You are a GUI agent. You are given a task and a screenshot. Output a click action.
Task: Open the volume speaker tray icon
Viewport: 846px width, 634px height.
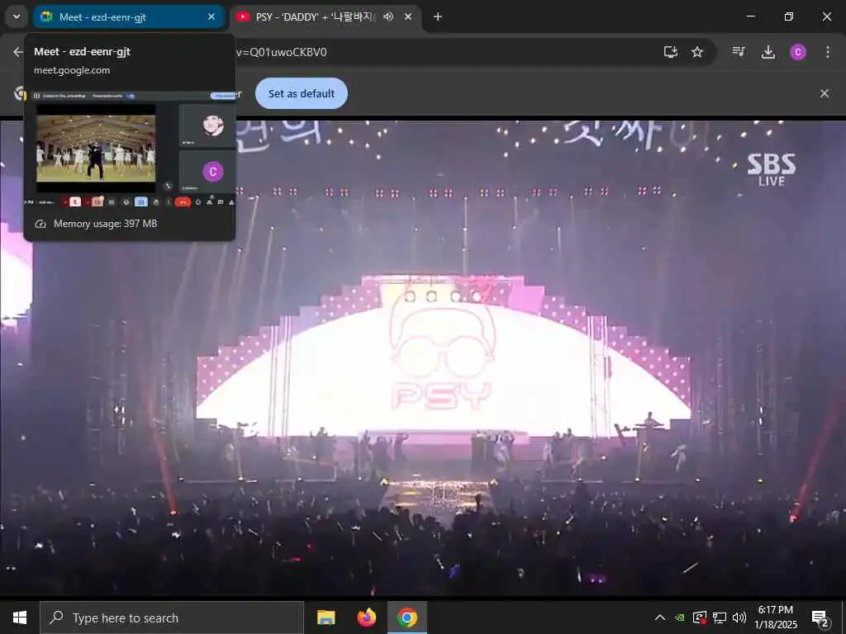739,617
